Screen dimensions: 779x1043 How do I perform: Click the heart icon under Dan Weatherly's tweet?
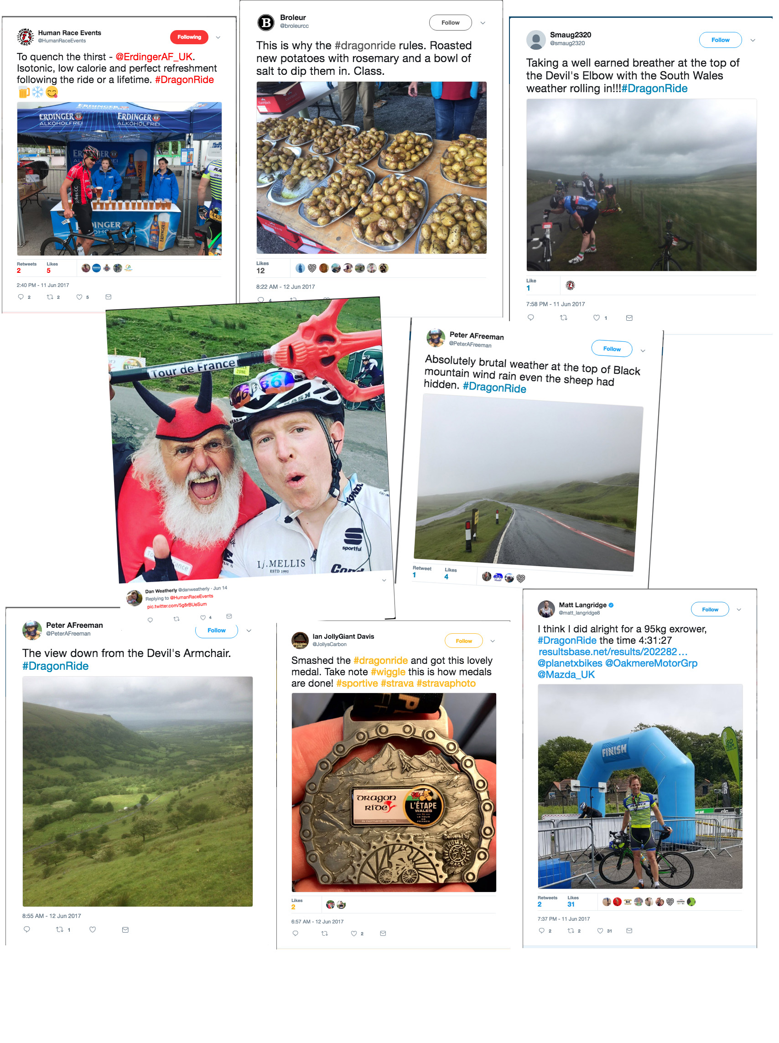coord(203,617)
